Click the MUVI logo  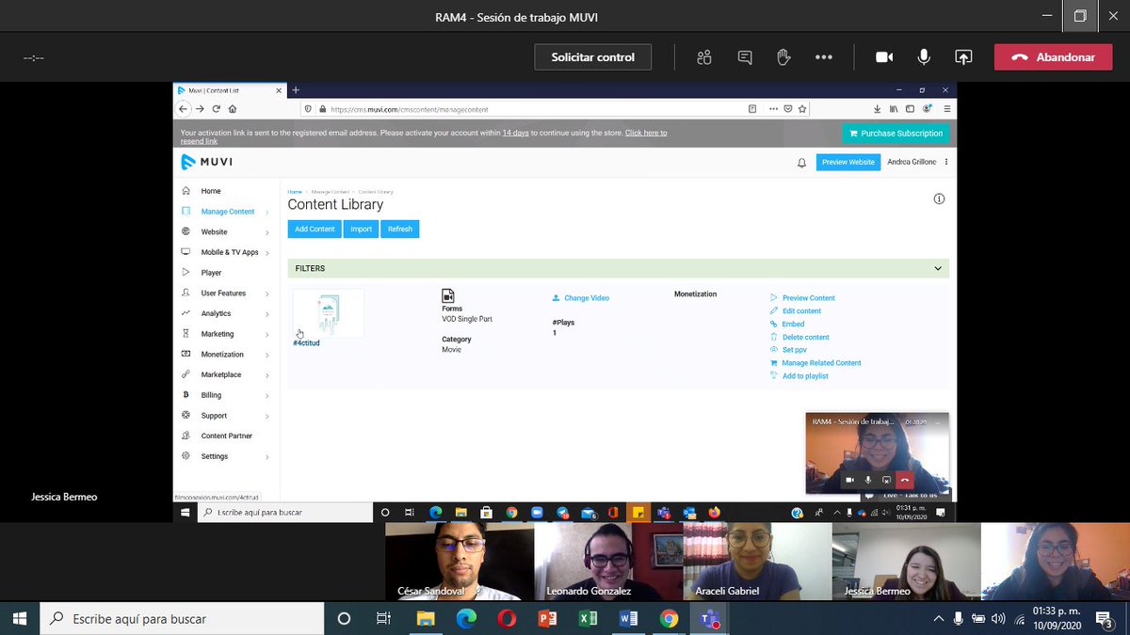coord(207,162)
